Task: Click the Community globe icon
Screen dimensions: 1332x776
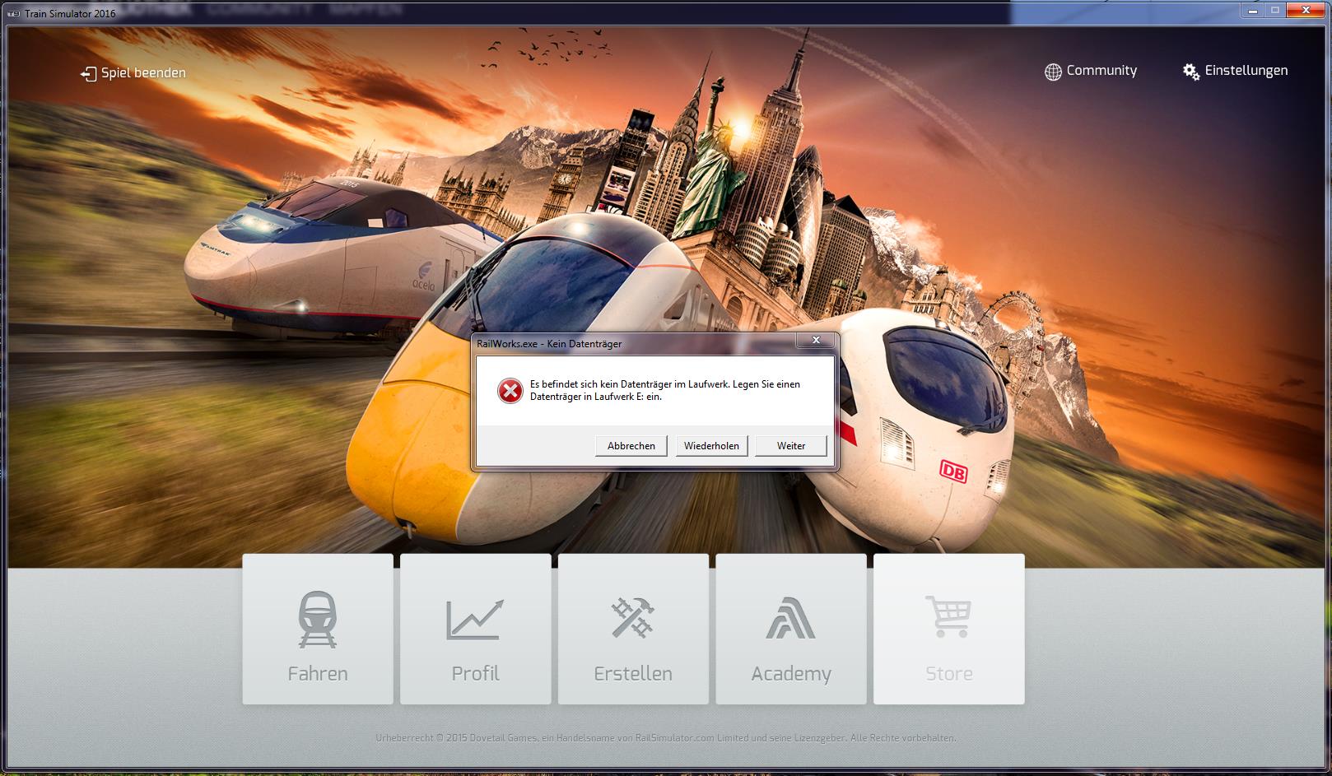Action: (x=1053, y=72)
